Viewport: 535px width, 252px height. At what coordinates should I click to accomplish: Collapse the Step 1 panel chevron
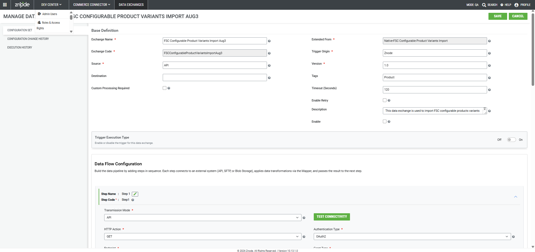[515, 197]
